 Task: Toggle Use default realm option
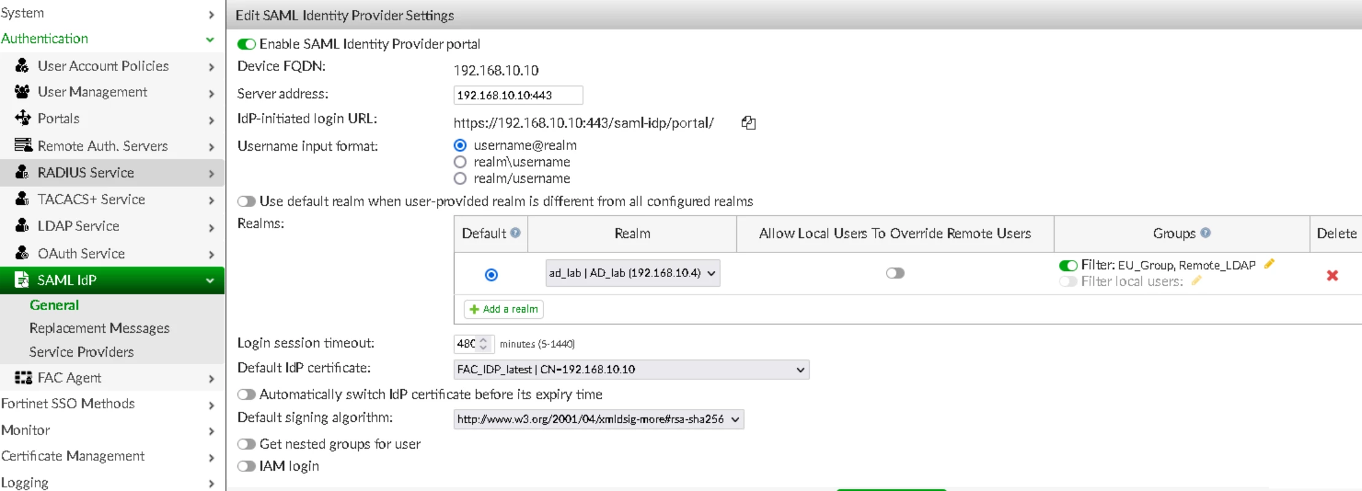click(x=247, y=201)
